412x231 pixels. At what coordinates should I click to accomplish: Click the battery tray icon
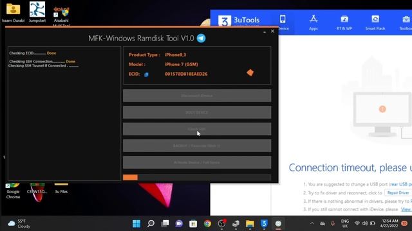(373, 223)
